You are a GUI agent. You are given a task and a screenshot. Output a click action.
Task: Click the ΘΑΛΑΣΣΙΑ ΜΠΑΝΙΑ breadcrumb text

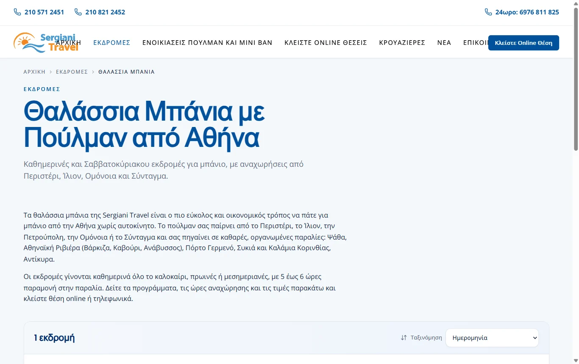click(x=126, y=72)
